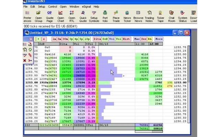
Task: Click the horizontal arrows icon in palette
Action: click(30, 61)
